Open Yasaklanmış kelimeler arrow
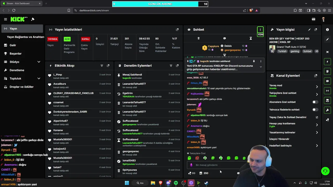The width and height of the screenshot is (333, 187). click(317, 132)
